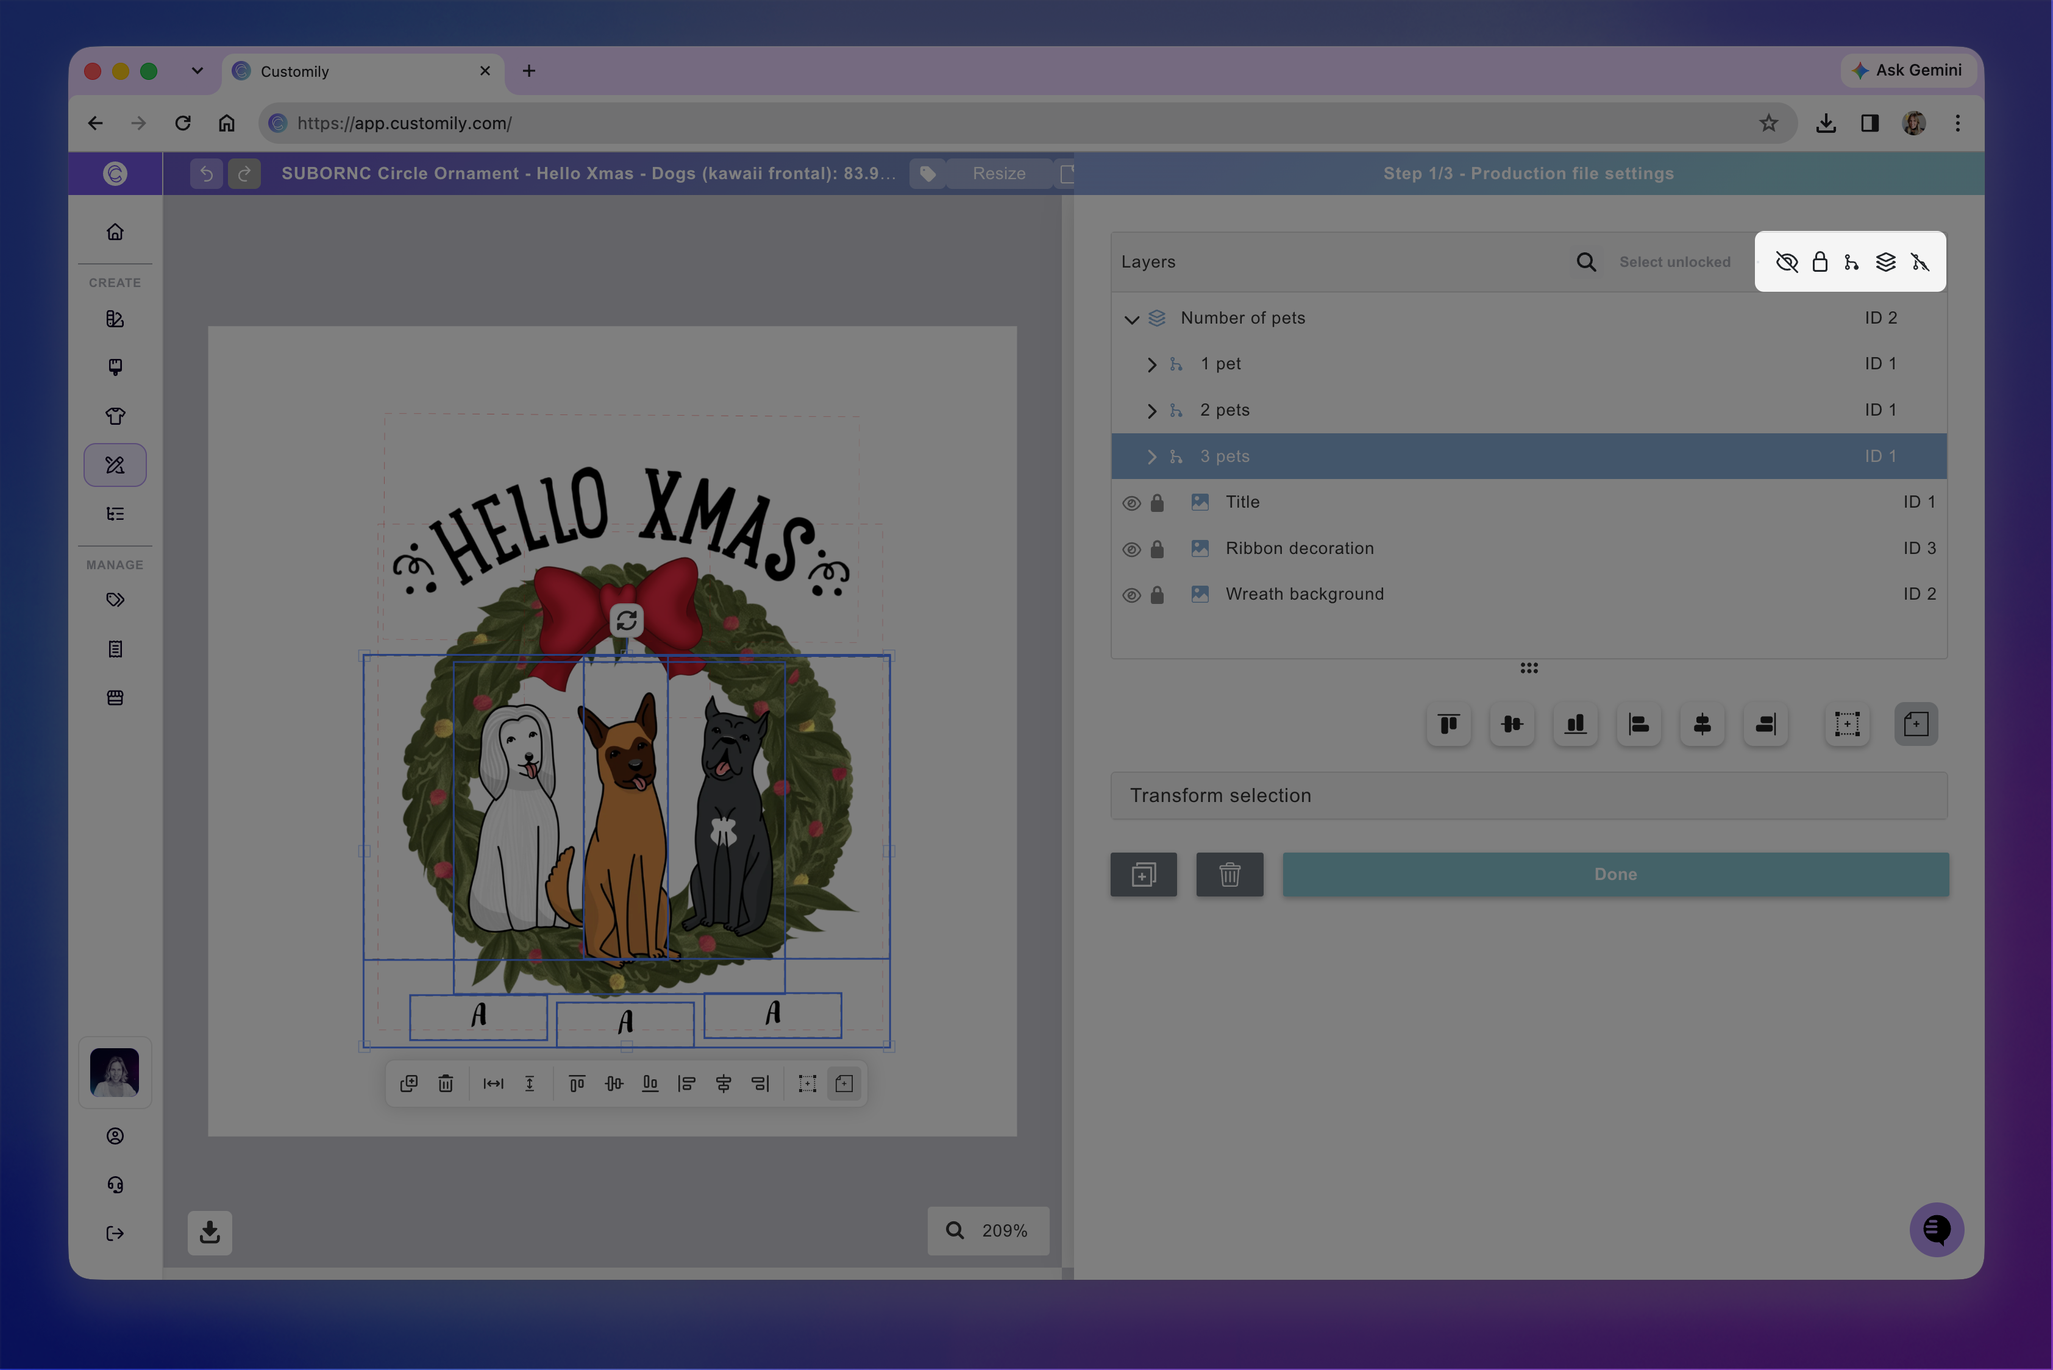Collapse the Number of pets group
The height and width of the screenshot is (1370, 2053).
(x=1132, y=319)
